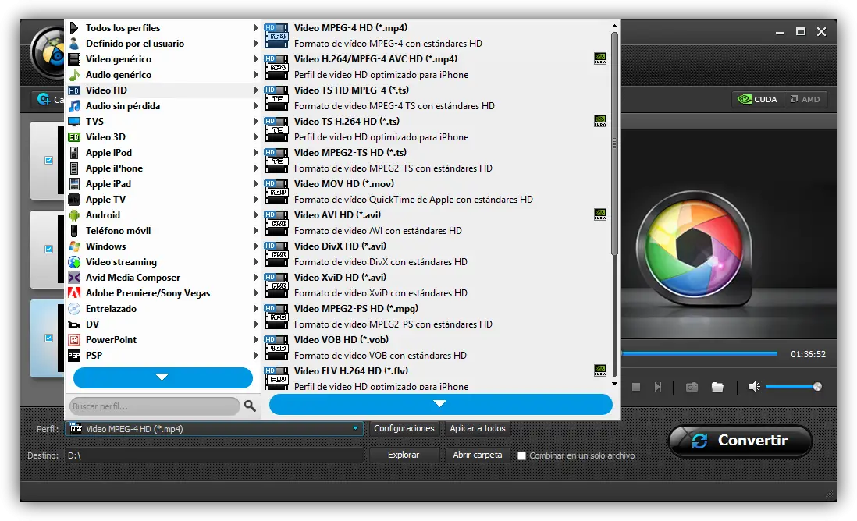Click the video playback progress bar
The height and width of the screenshot is (521, 857).
[699, 354]
